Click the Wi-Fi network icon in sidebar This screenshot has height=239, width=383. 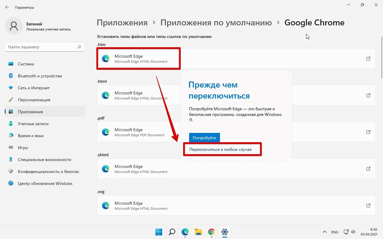[x=11, y=88]
